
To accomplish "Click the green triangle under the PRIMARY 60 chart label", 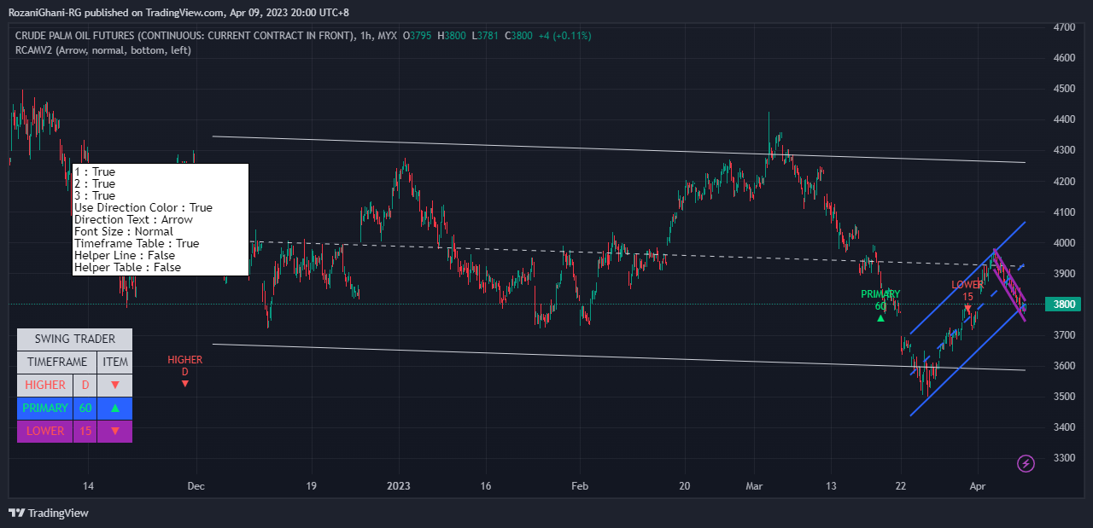I will 880,318.
